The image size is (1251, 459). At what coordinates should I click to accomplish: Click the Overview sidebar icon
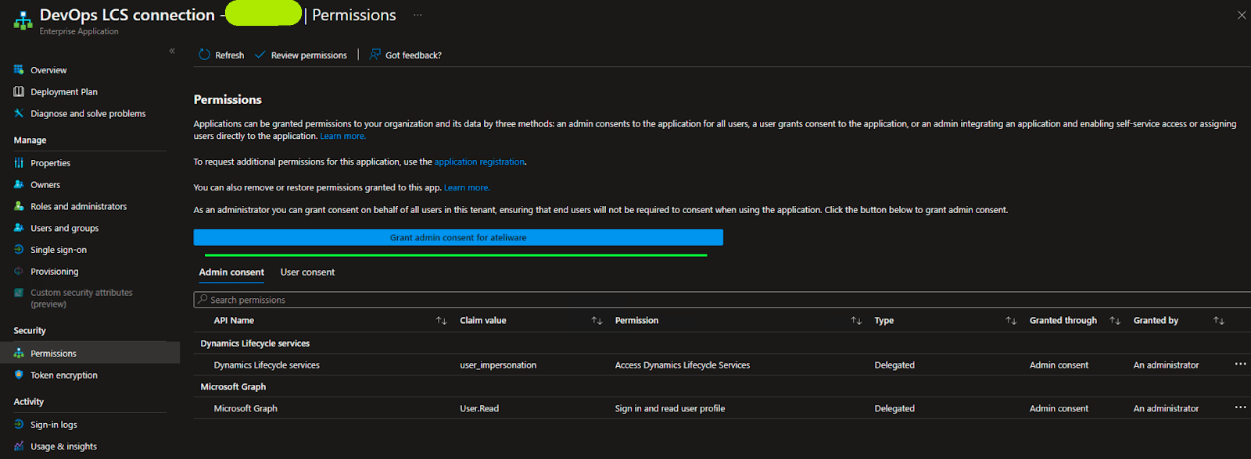click(x=19, y=69)
